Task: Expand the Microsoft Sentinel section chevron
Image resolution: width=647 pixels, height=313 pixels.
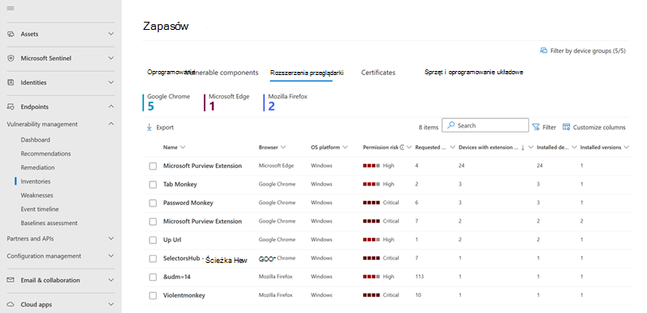Action: (111, 58)
